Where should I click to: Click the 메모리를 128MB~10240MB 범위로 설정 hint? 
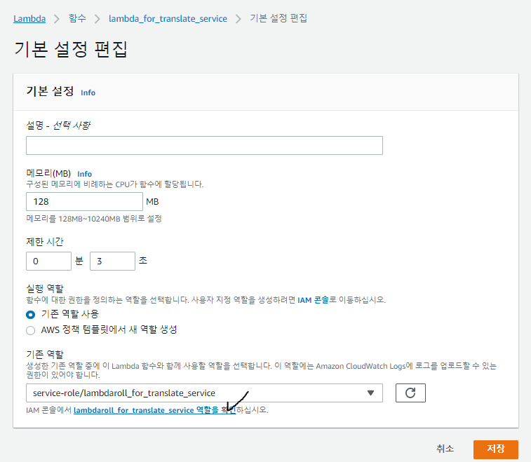94,219
